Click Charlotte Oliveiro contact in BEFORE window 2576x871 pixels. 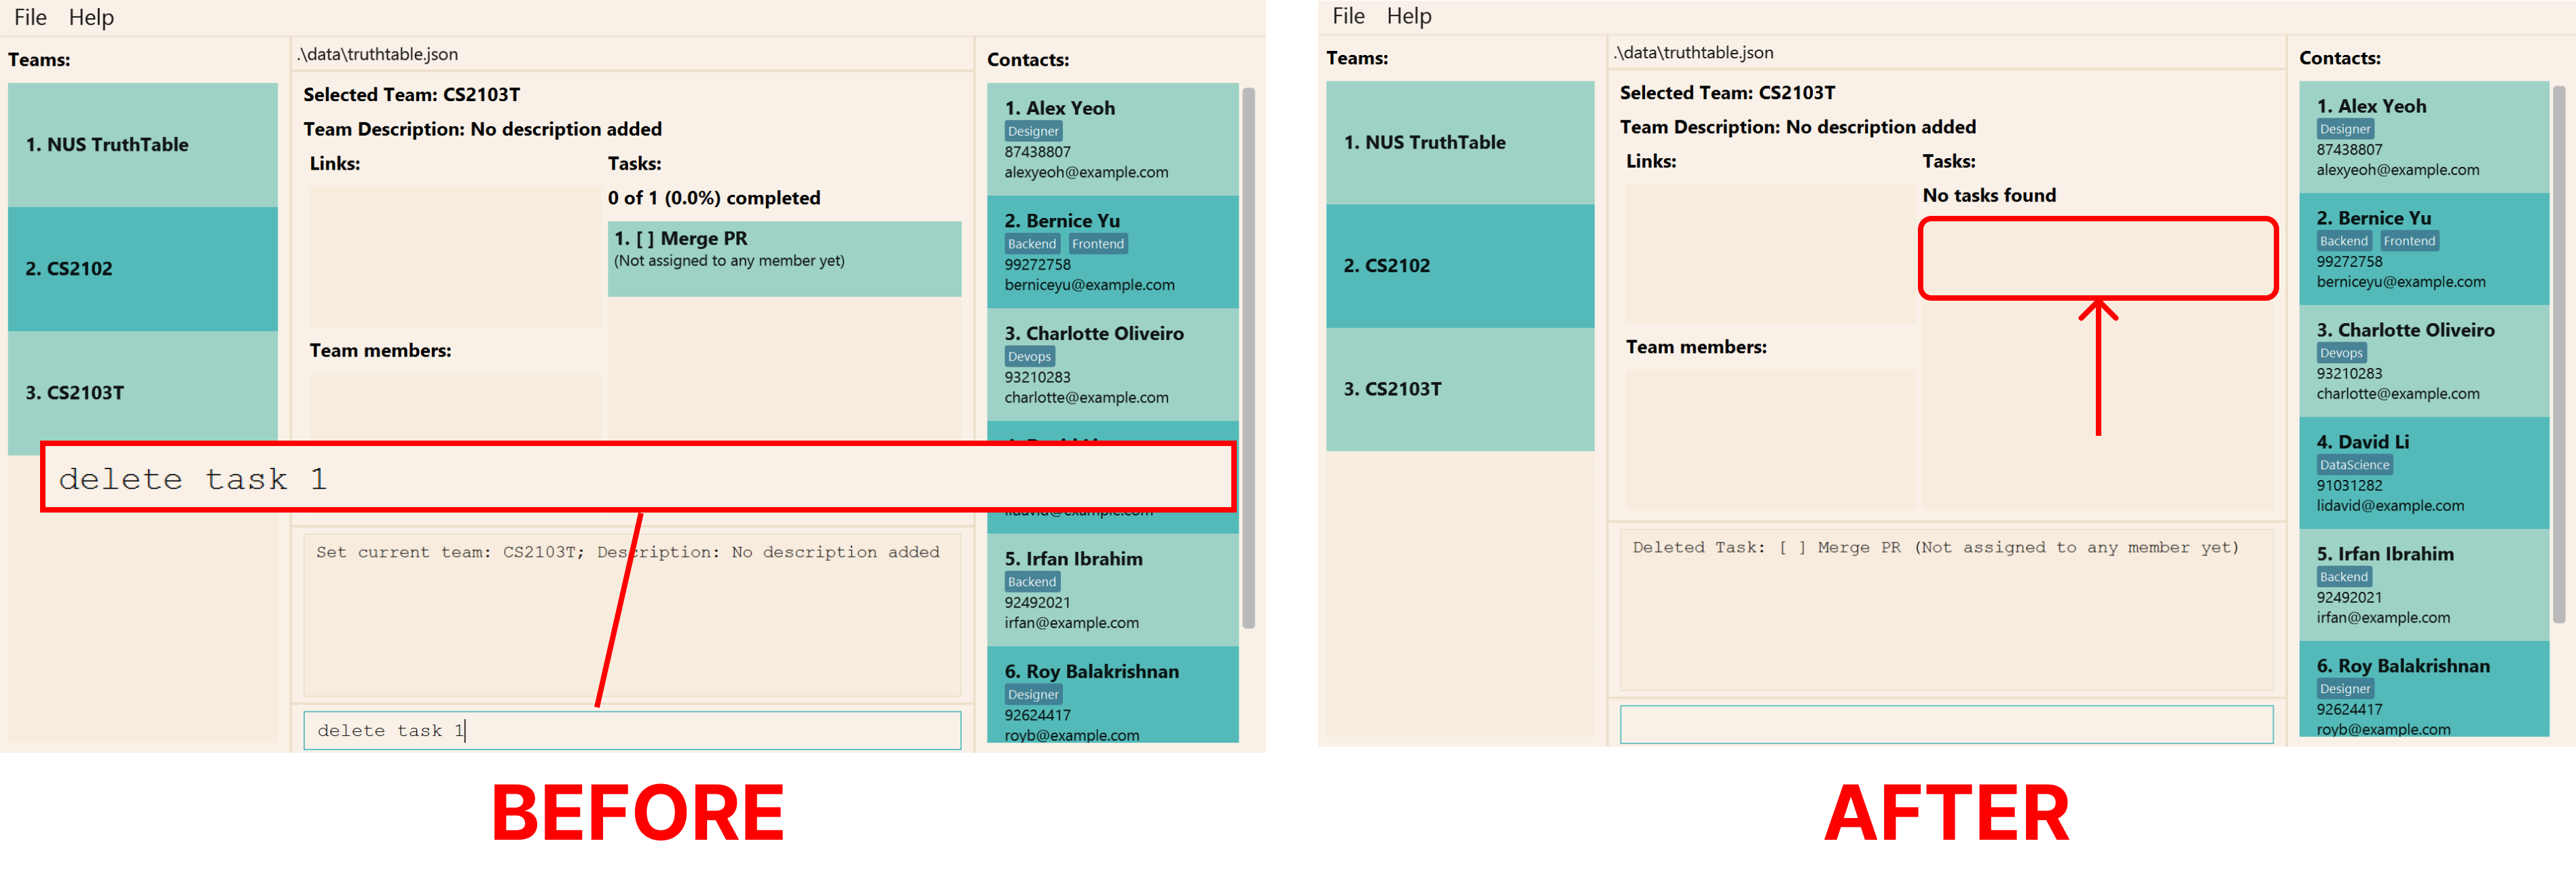click(1112, 364)
